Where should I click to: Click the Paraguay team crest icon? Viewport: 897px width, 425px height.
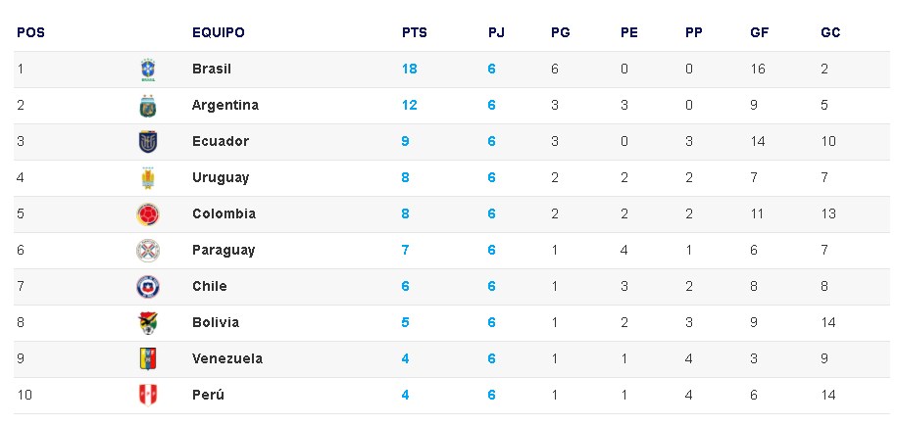(x=148, y=251)
